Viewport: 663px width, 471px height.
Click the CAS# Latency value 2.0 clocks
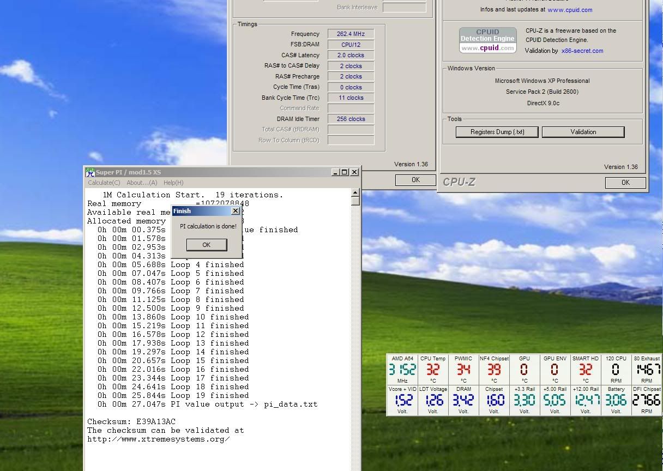pos(351,55)
